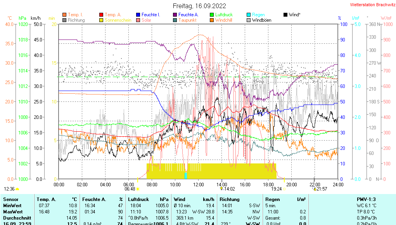The height and width of the screenshot is (225, 396).
Task: Click the chart date title Freitag, 16.09.2022
Action: pyautogui.click(x=199, y=6)
